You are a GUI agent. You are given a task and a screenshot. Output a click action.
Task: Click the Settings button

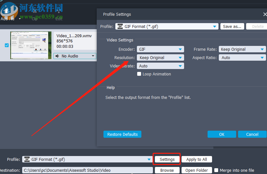(x=167, y=159)
